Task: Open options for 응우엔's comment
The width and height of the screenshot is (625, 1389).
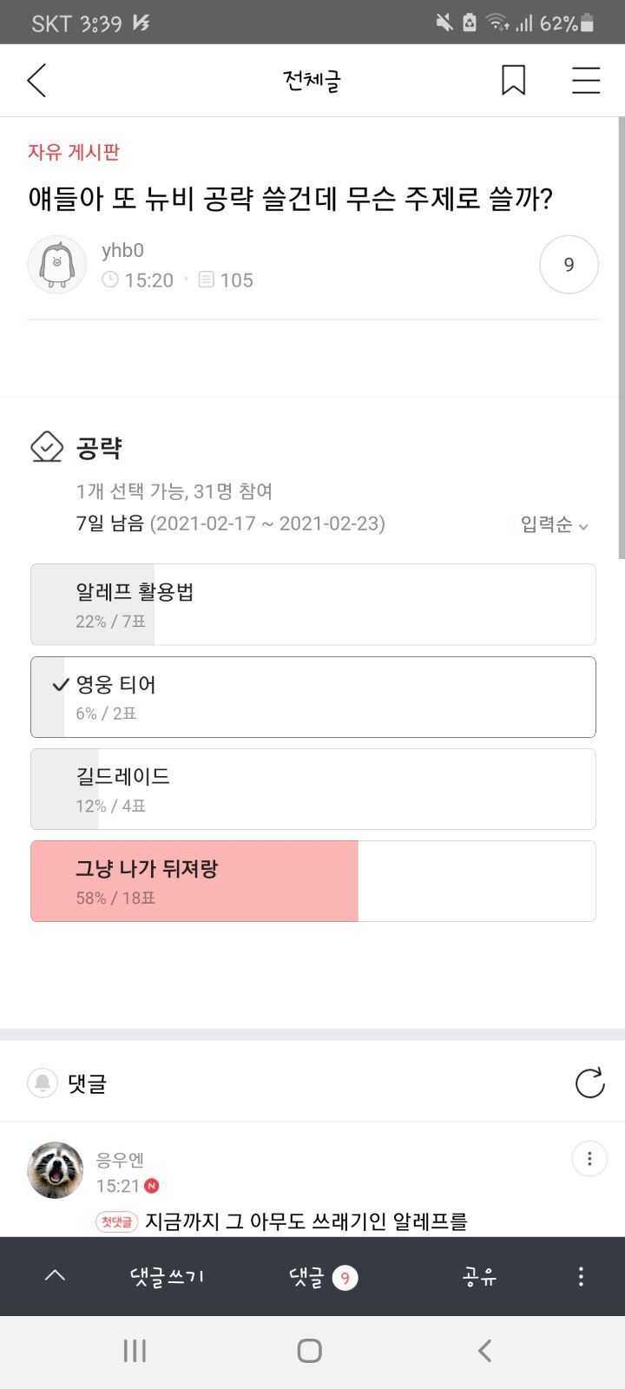Action: click(x=589, y=1158)
